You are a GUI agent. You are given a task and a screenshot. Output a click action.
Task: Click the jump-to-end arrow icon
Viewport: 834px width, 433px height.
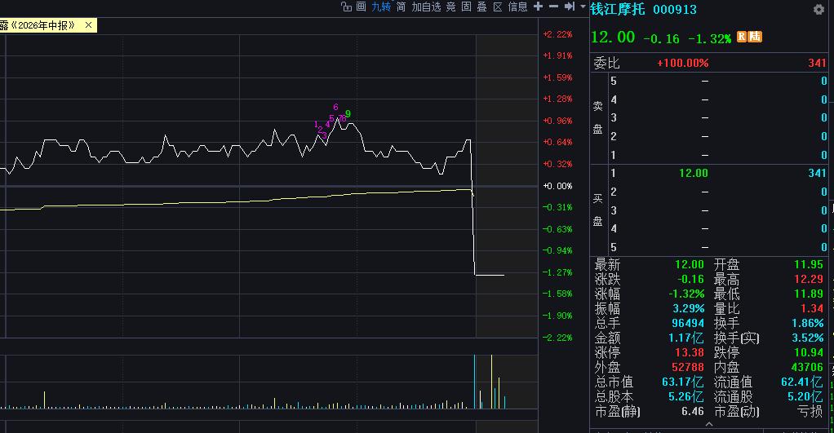tap(569, 7)
